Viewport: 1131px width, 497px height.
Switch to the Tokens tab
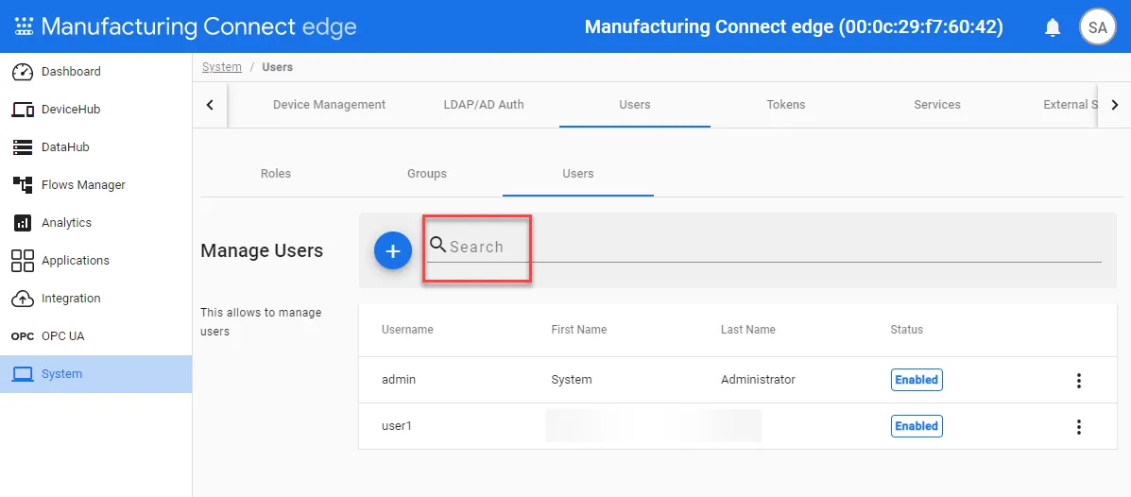pos(785,105)
